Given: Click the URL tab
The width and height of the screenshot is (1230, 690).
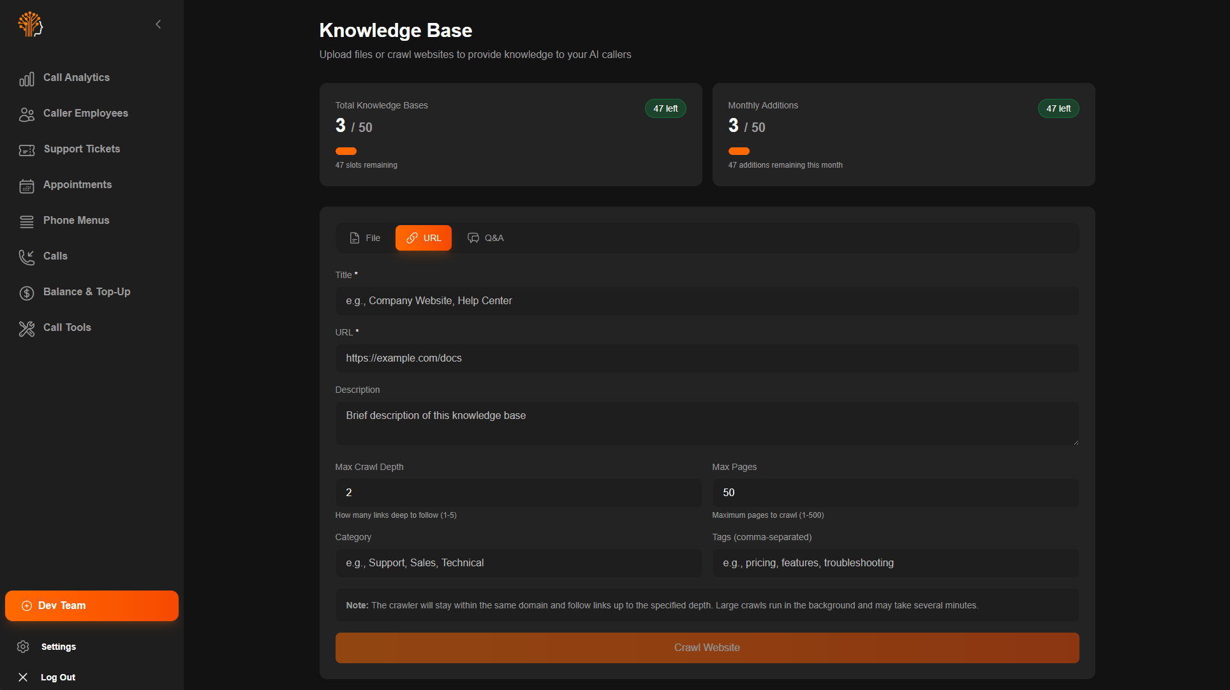Looking at the screenshot, I should (x=424, y=238).
